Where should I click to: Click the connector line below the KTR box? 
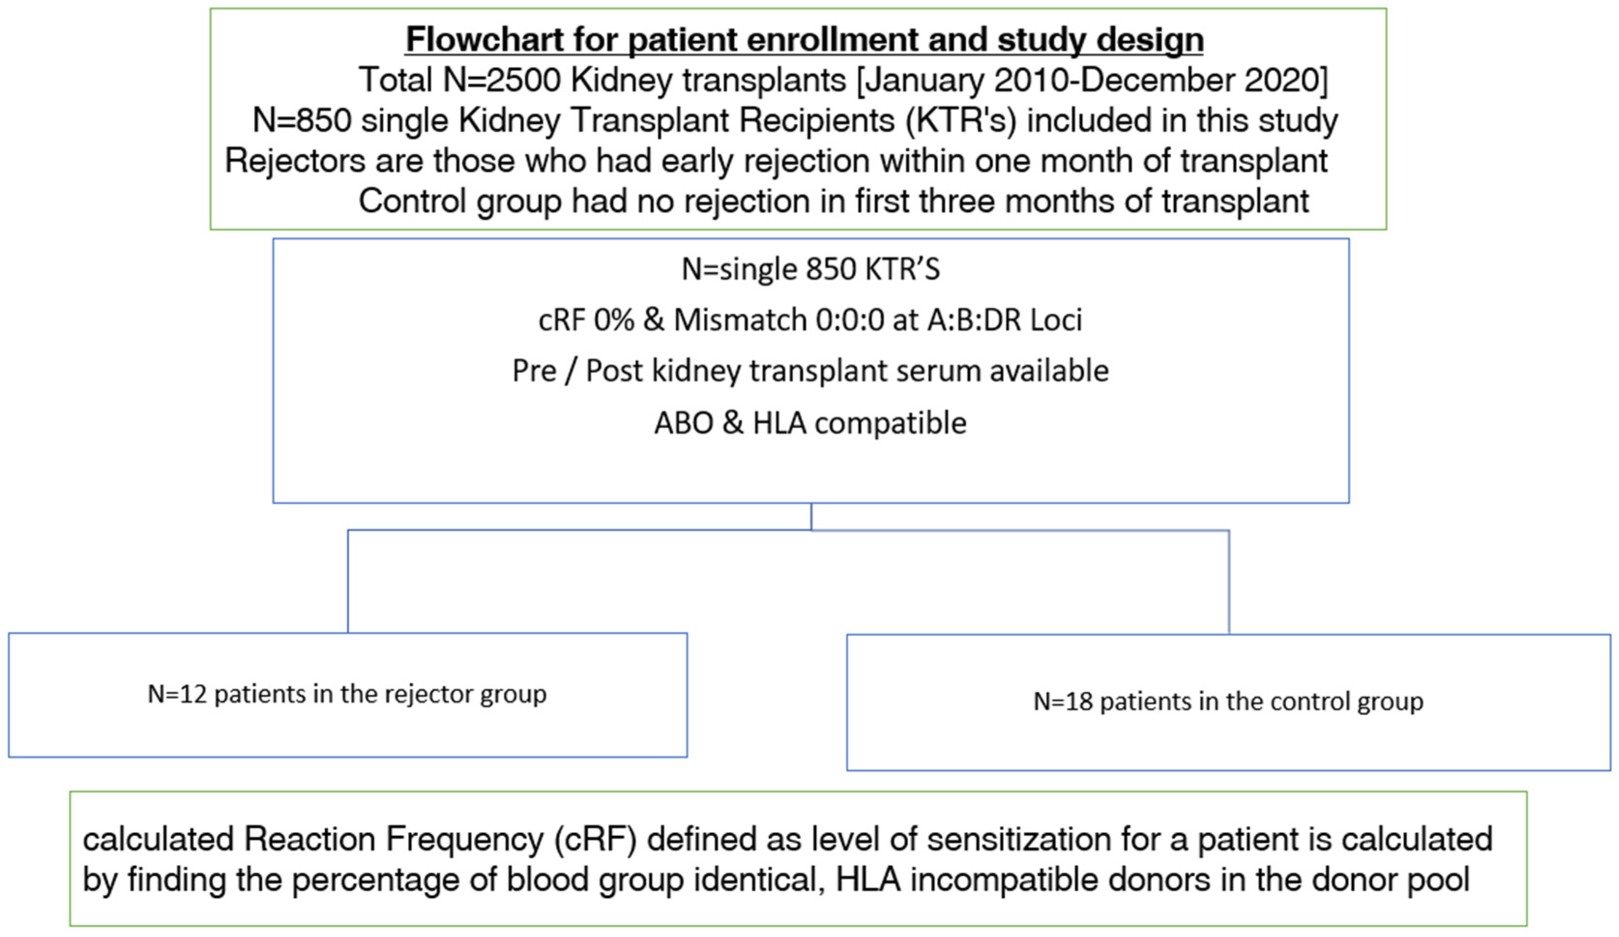pyautogui.click(x=811, y=517)
